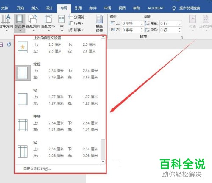Switch to the 视图 tab
This screenshot has width=212, height=183.
[x=122, y=8]
